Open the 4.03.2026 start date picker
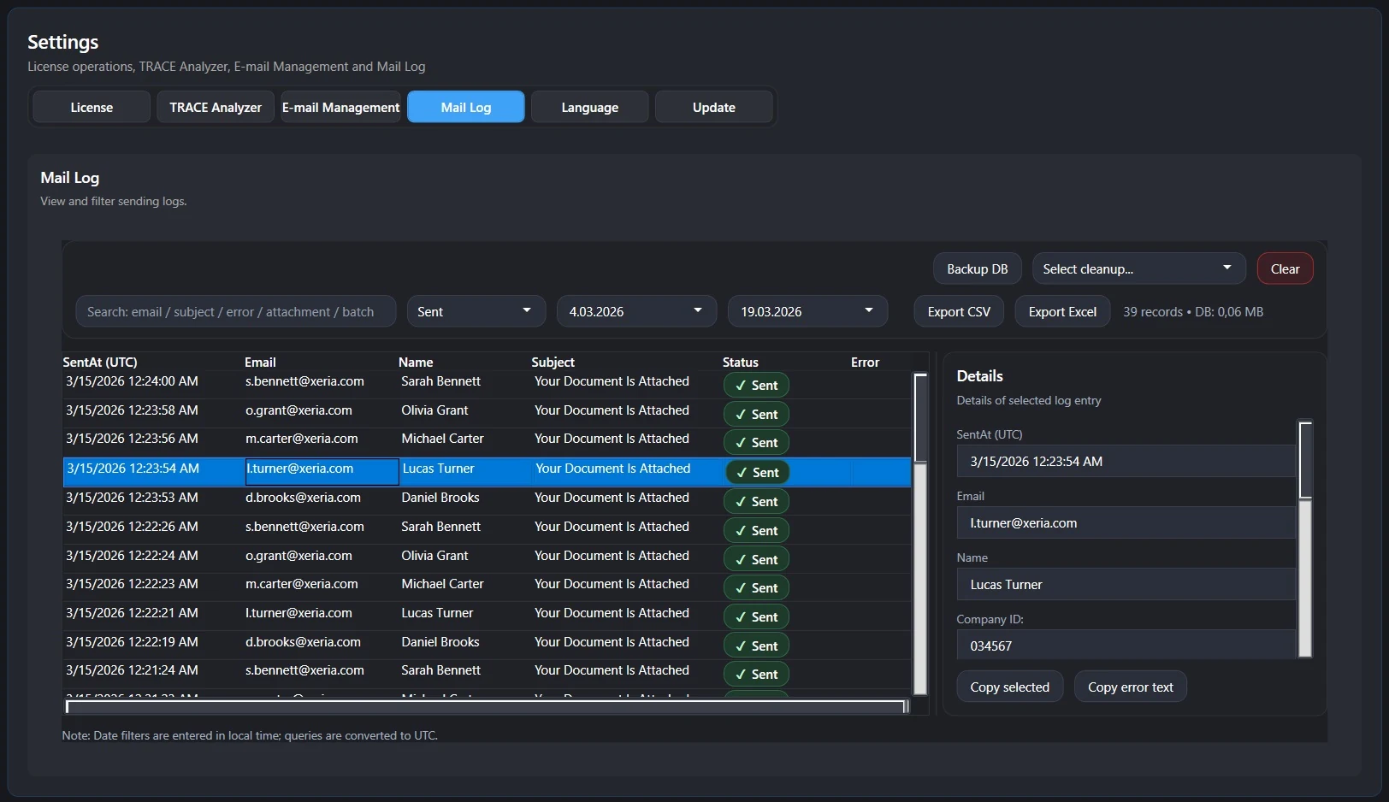Screen dimensions: 1389x802 pyautogui.click(x=636, y=312)
